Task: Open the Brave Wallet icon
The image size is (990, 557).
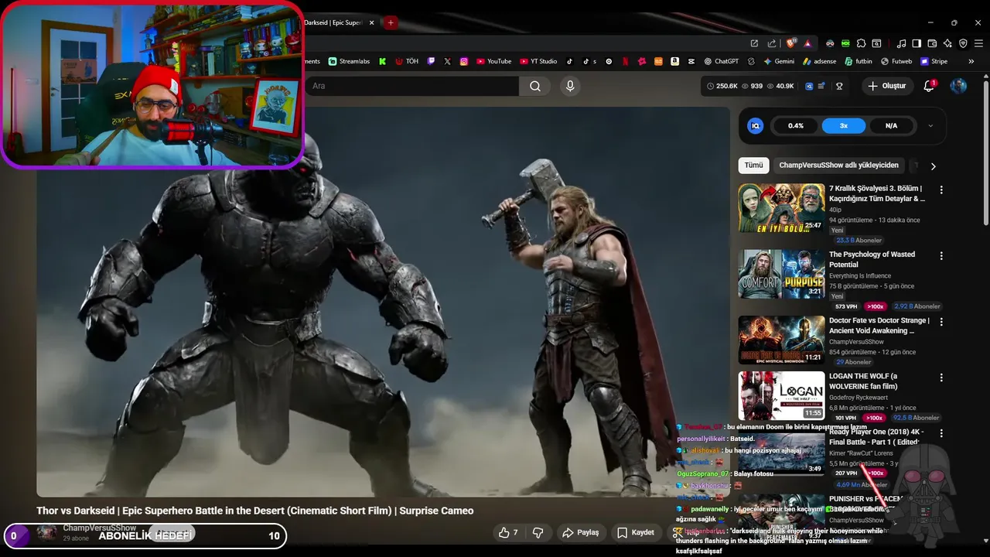Action: point(932,43)
